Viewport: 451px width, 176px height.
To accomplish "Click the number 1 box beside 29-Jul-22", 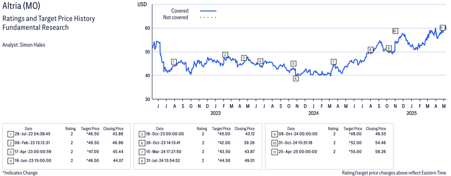I will pos(10,134).
